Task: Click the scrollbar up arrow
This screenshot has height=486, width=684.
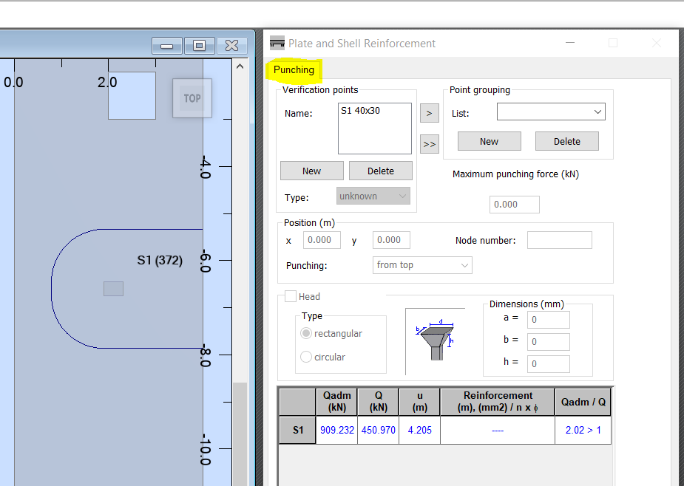Action: (x=240, y=66)
